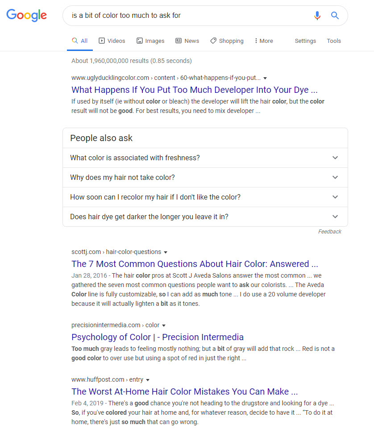Open 'What Happens If You Put Too Much Developer' result

(x=195, y=90)
